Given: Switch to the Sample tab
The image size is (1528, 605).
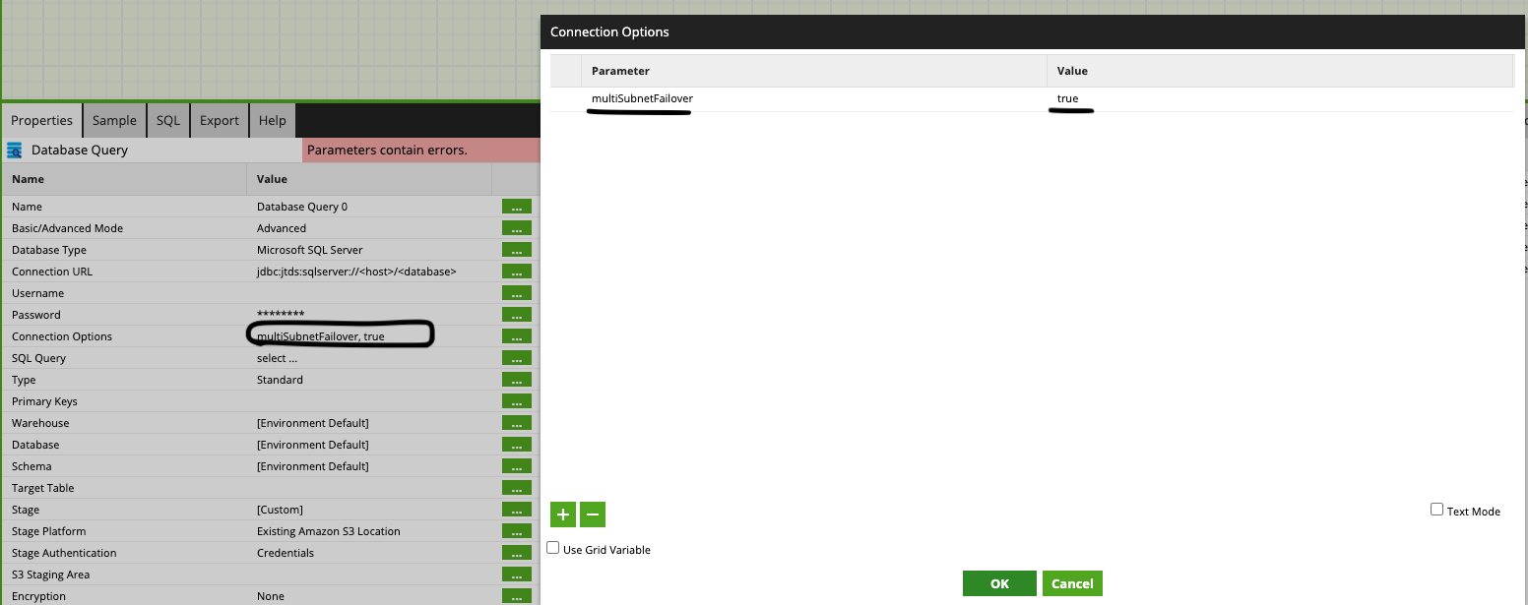Looking at the screenshot, I should pyautogui.click(x=113, y=120).
